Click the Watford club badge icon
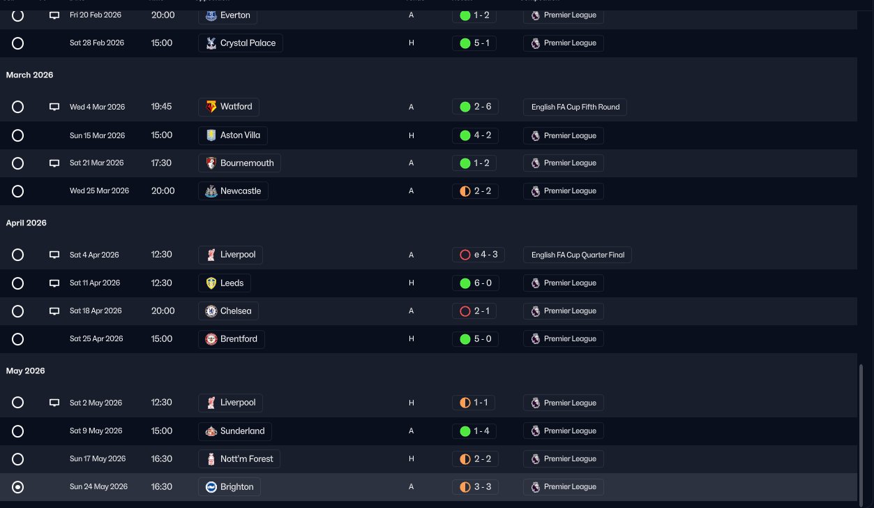 tap(211, 107)
